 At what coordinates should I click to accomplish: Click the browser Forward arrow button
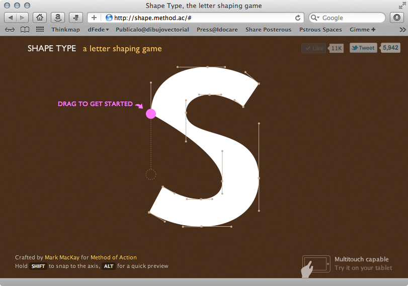point(22,18)
